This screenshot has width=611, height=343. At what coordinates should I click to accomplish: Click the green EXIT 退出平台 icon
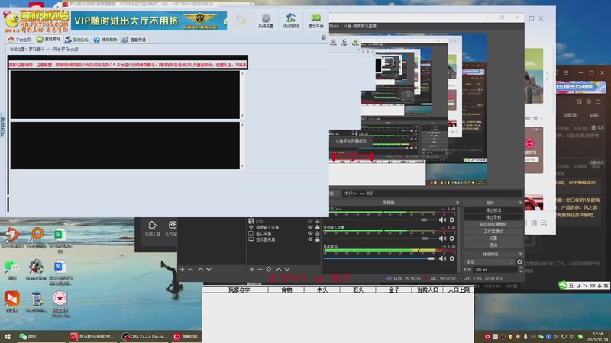pos(315,21)
